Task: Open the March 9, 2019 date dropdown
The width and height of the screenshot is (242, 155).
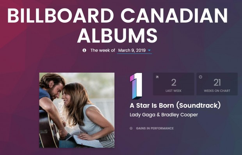Action: (x=134, y=50)
